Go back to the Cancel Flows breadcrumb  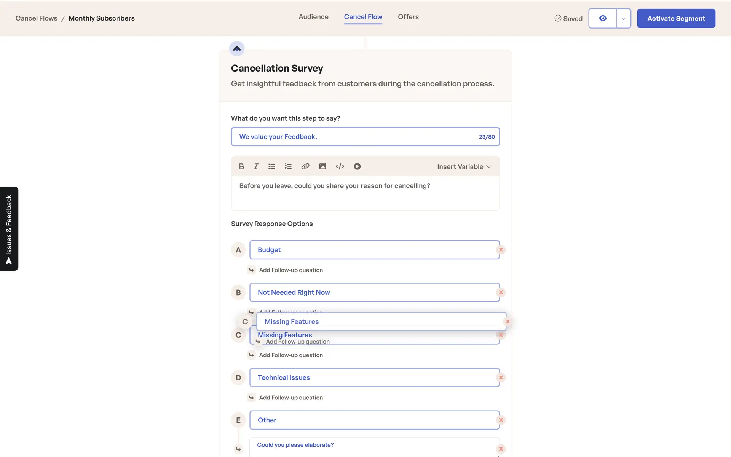click(36, 18)
